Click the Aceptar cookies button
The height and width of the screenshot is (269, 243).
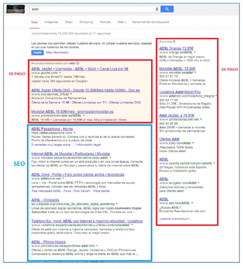[37, 53]
